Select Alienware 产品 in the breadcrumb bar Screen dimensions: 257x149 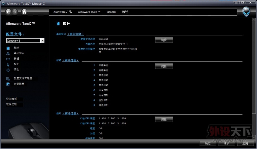[63, 12]
